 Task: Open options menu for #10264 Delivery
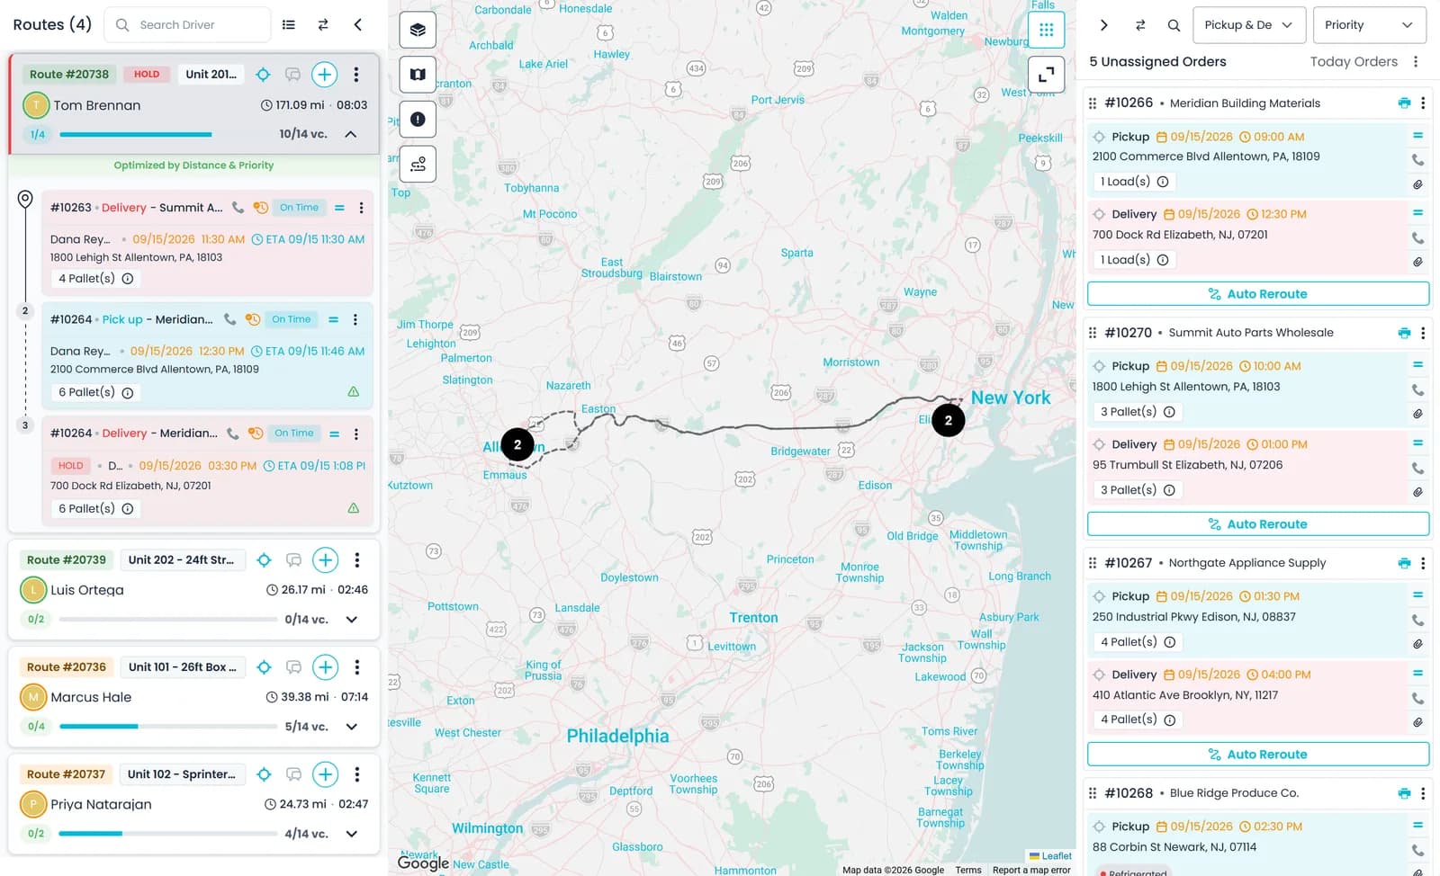356,434
